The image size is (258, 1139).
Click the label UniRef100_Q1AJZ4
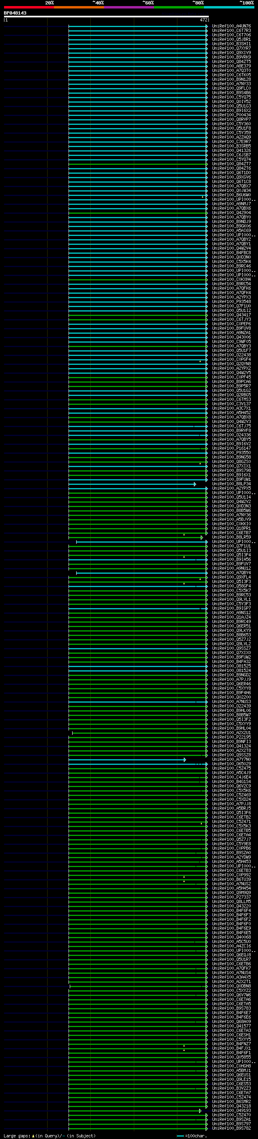click(x=231, y=618)
